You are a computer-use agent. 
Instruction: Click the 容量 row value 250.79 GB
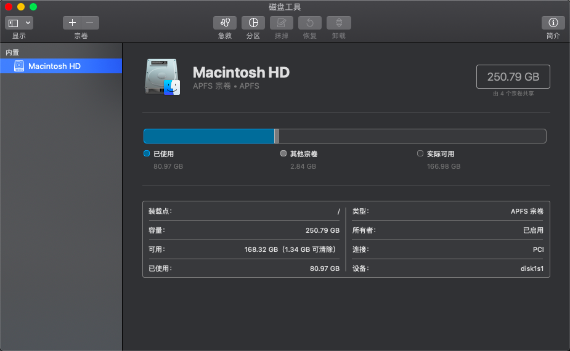pyautogui.click(x=322, y=230)
